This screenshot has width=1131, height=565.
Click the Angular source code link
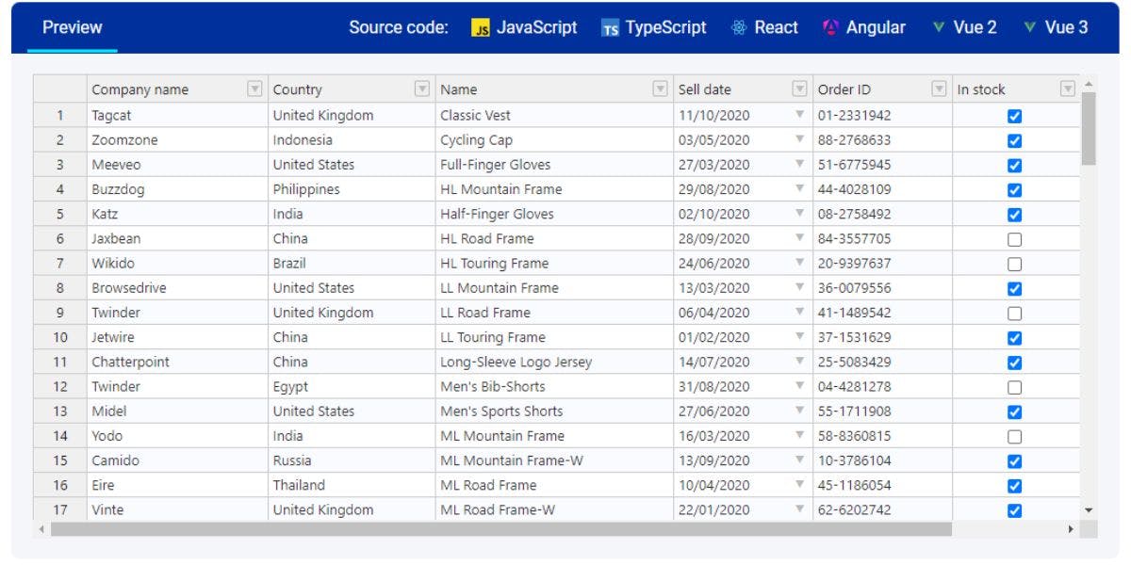coord(877,27)
